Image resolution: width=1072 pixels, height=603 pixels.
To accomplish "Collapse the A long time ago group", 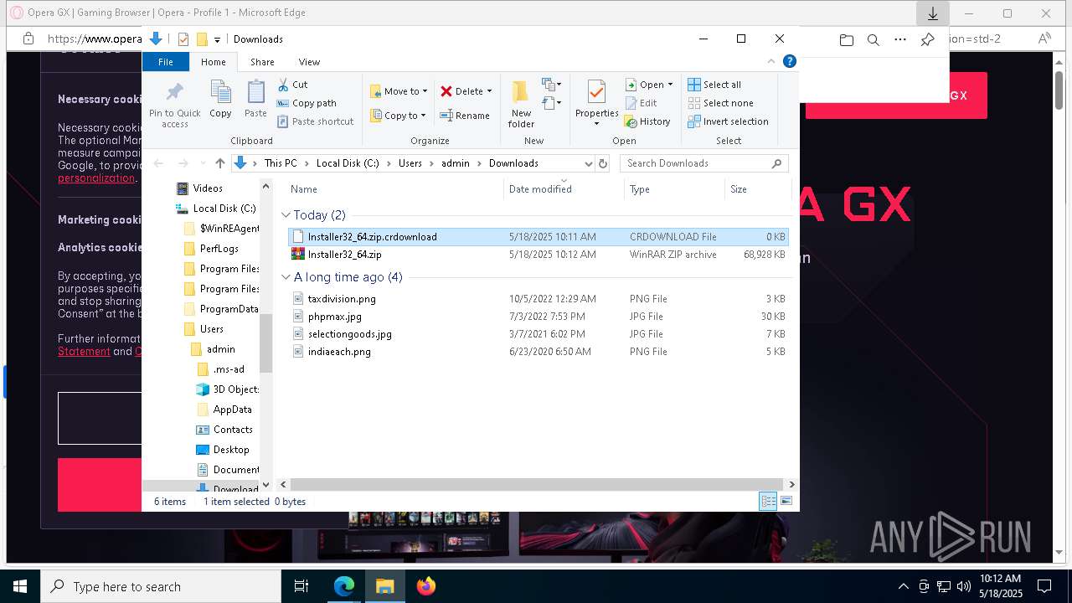I will coord(286,277).
